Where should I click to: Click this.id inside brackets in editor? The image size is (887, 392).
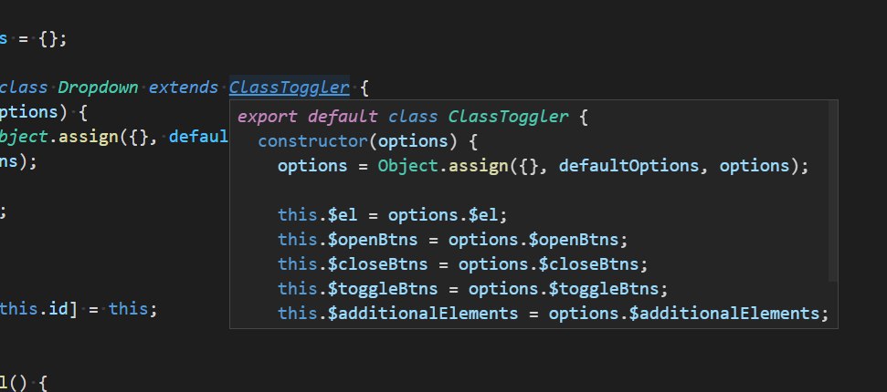tap(34, 309)
